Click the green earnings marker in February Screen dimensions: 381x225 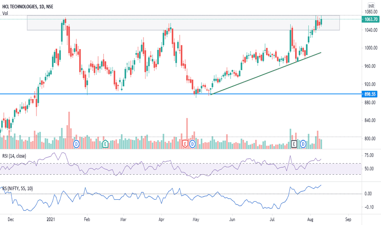[105, 144]
